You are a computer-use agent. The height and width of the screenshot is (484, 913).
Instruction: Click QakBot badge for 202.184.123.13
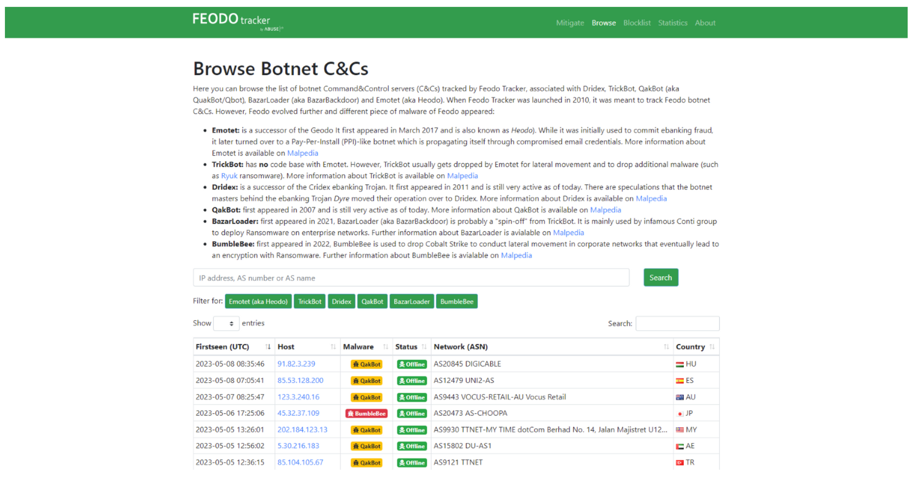367,430
